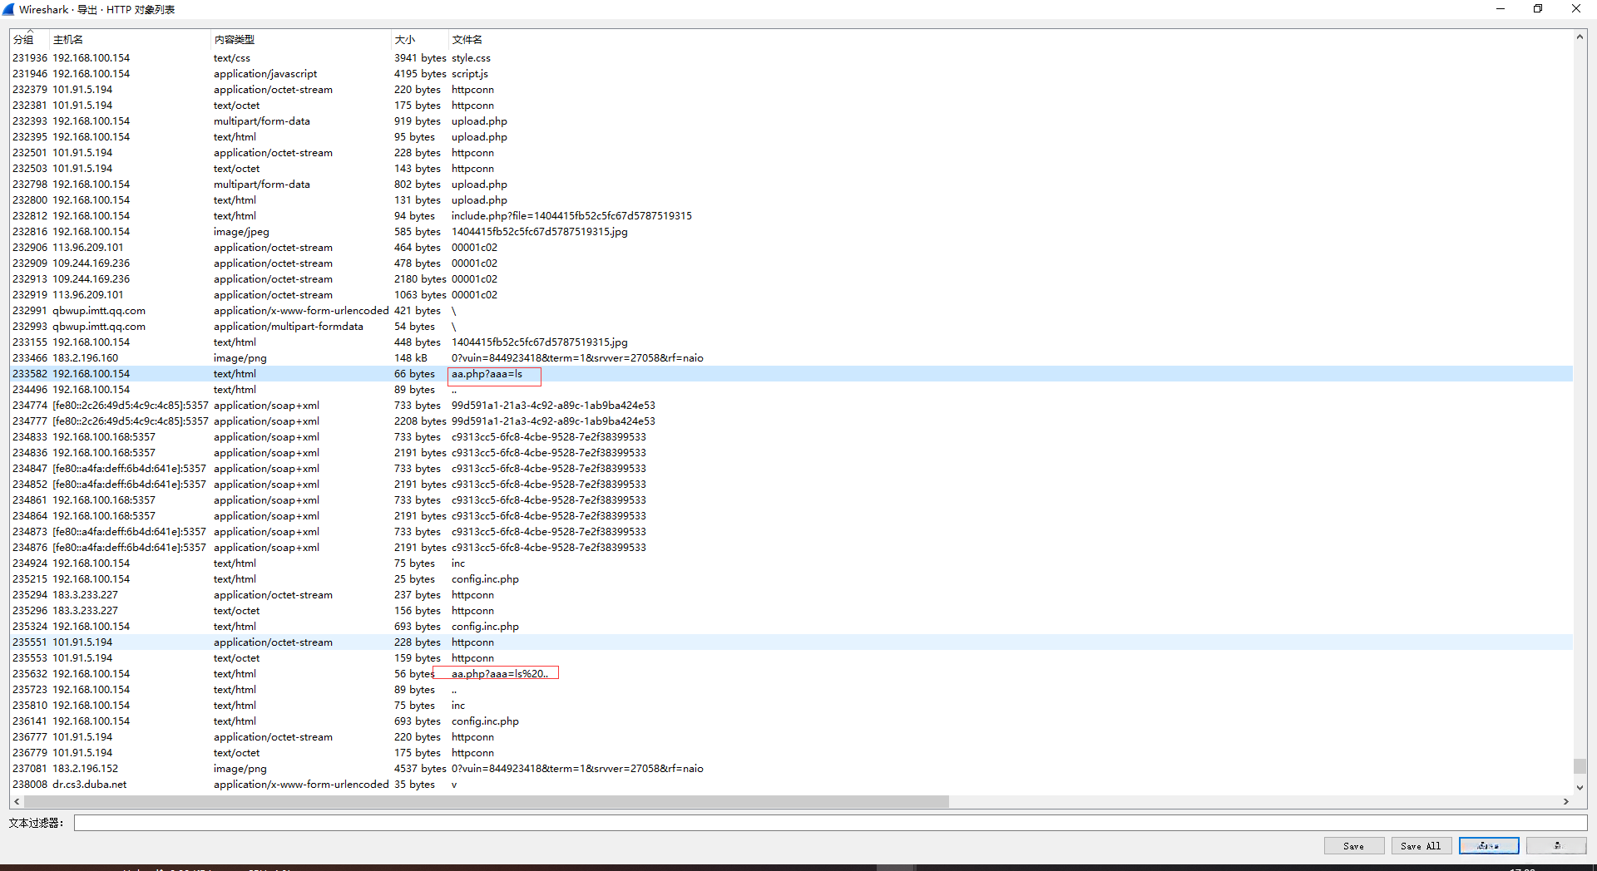
Task: Select the script.js object row
Action: (791, 74)
